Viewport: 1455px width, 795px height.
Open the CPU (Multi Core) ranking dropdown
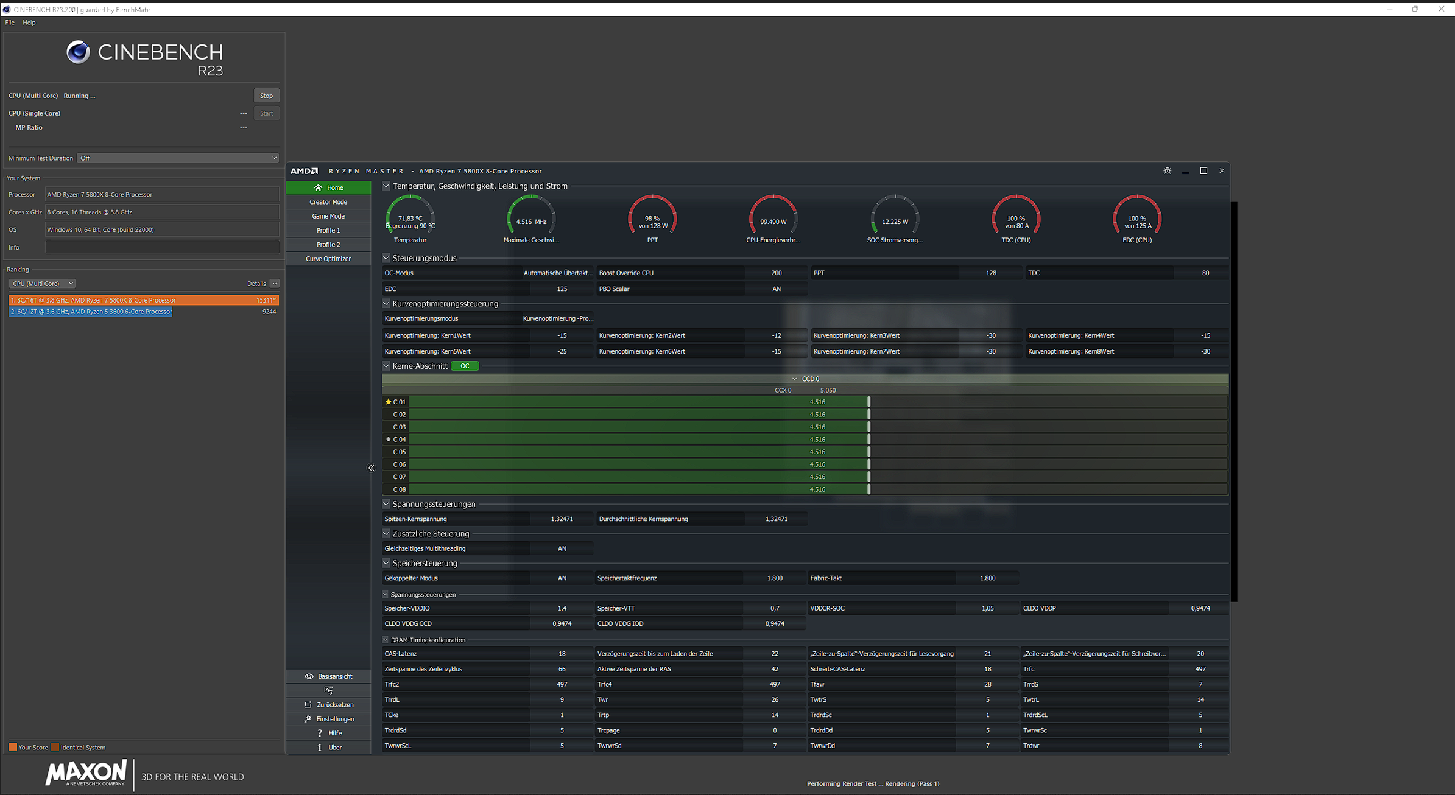point(42,284)
